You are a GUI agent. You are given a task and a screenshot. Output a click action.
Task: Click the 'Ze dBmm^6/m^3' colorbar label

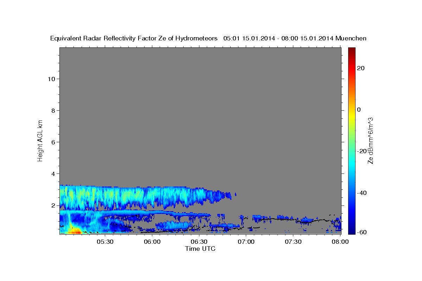(370, 140)
